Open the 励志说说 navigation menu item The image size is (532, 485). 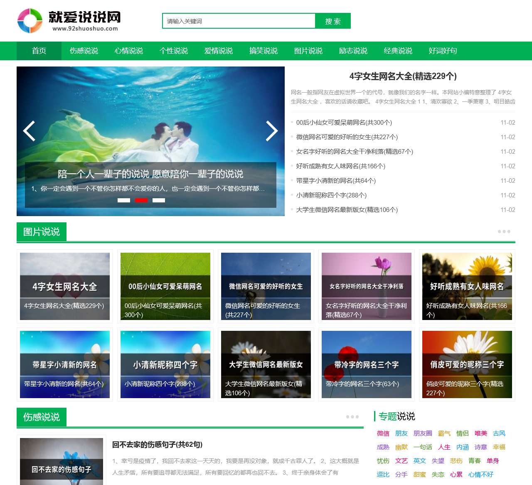[353, 51]
